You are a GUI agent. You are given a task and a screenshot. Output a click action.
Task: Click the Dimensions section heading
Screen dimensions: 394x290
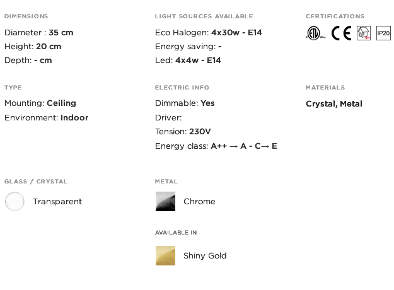click(x=26, y=16)
